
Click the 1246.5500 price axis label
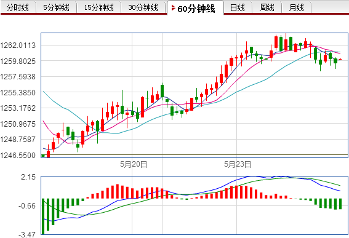click(18, 155)
